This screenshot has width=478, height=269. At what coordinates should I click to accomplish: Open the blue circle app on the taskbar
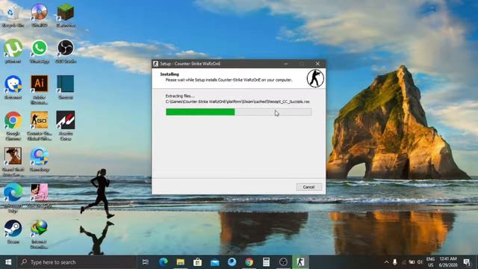coord(232,262)
